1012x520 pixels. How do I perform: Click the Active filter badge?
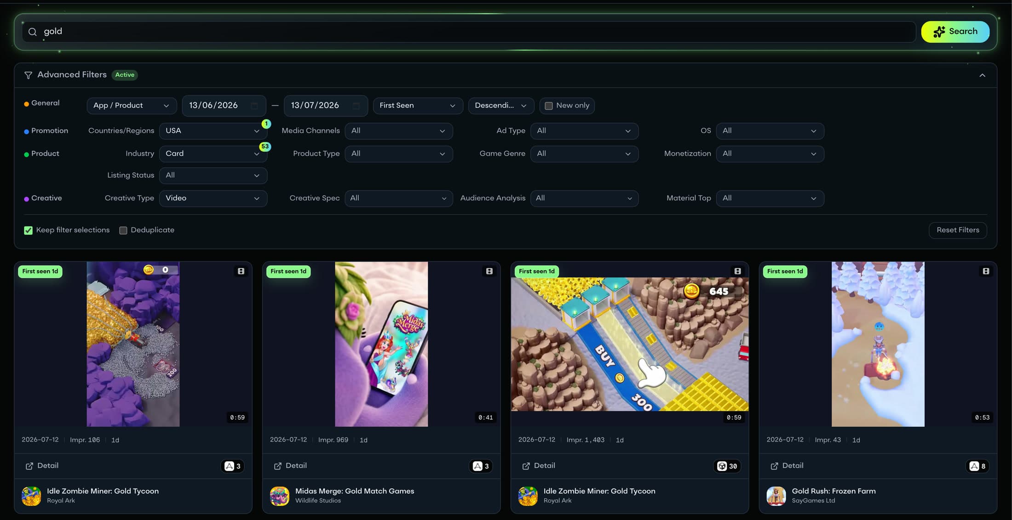click(x=125, y=75)
